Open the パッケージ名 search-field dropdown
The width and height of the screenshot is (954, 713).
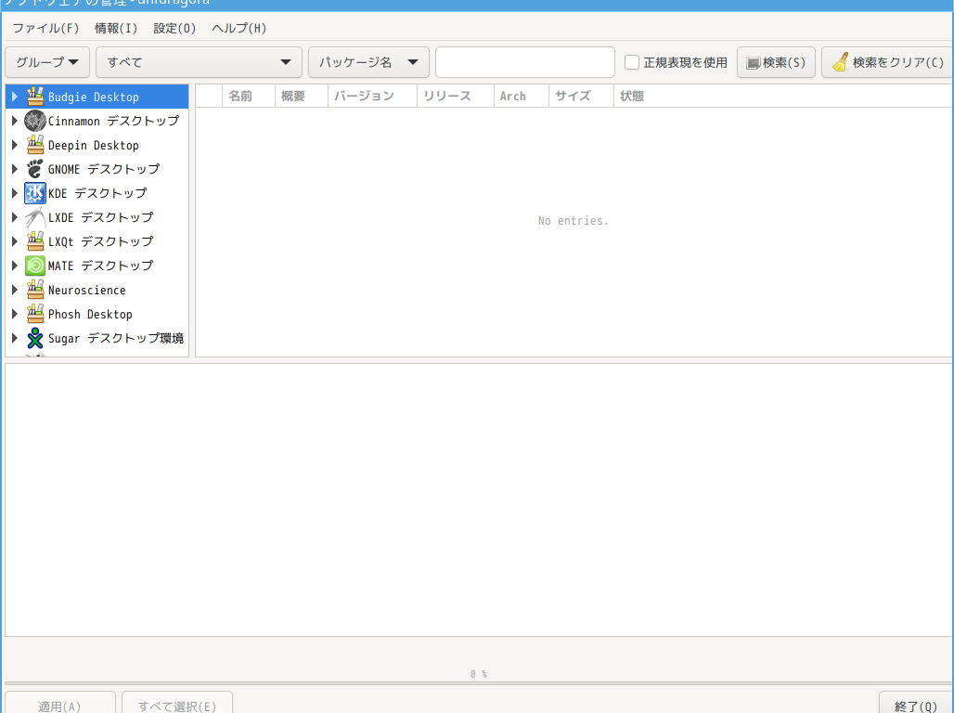tap(368, 62)
